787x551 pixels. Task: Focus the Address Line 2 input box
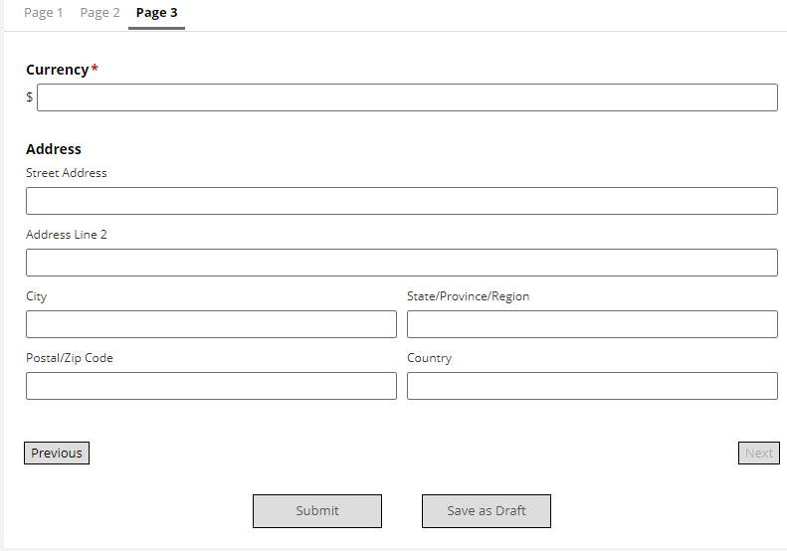tap(402, 263)
